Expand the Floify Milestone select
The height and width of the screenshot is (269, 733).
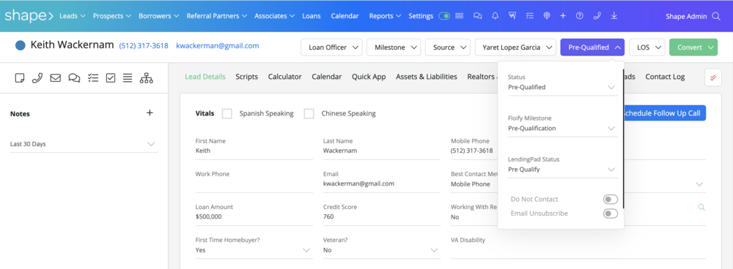pyautogui.click(x=562, y=128)
